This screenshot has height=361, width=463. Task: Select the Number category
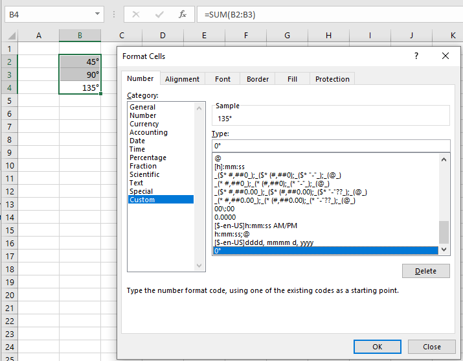(161, 115)
